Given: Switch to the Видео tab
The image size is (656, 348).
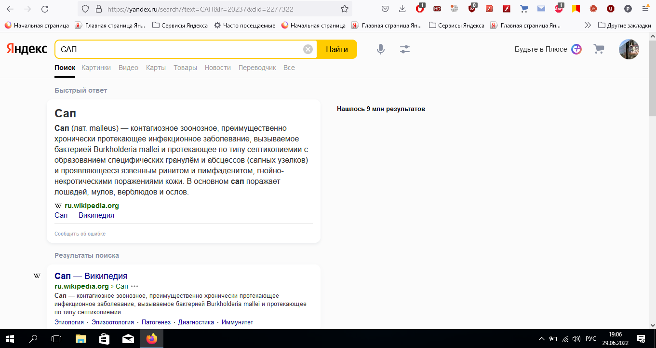Looking at the screenshot, I should (x=128, y=68).
